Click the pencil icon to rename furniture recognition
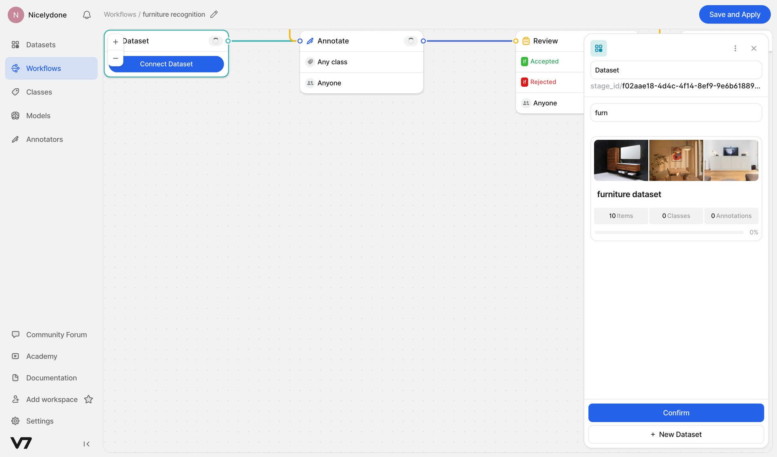 (214, 14)
